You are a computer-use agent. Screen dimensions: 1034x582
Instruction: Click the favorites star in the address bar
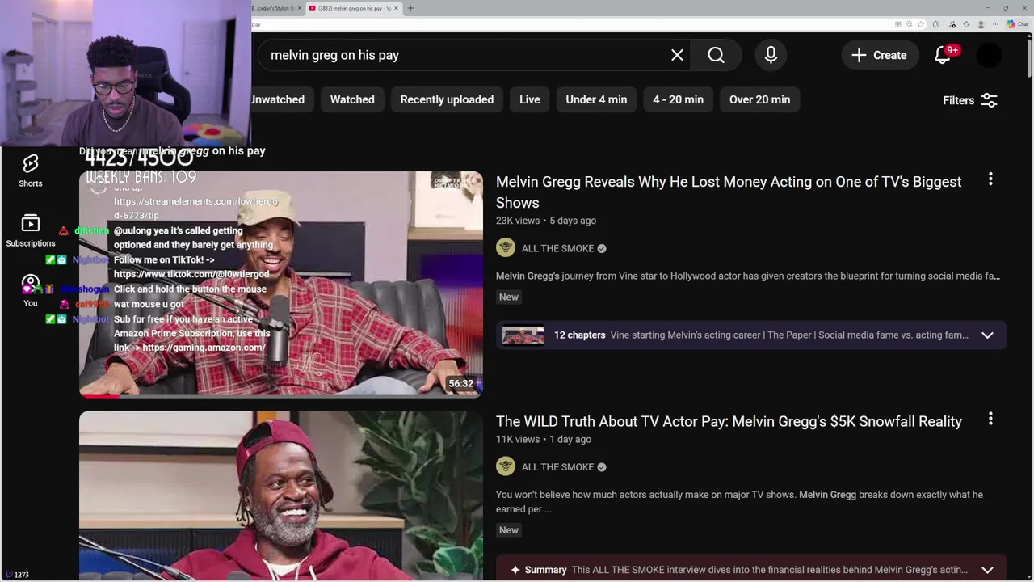coord(920,24)
